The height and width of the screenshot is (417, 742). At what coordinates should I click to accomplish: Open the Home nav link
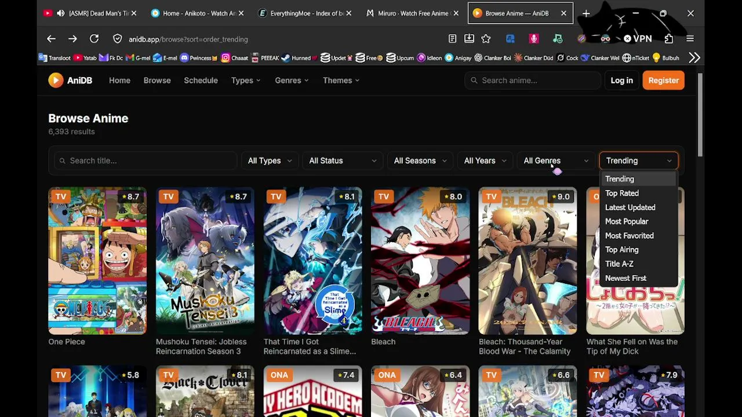[x=119, y=81]
